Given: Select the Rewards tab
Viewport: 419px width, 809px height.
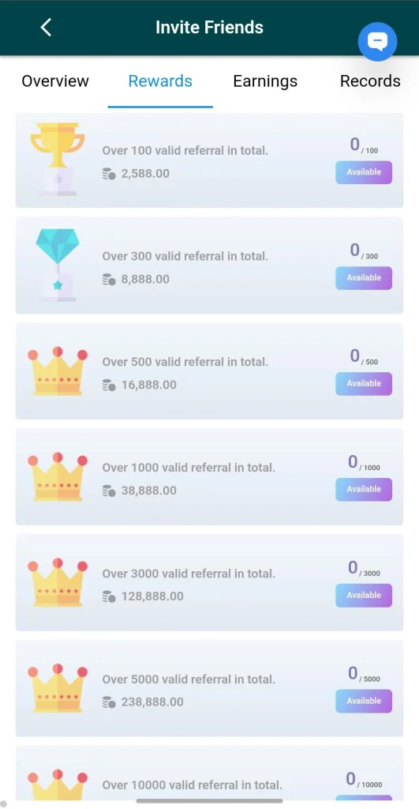Looking at the screenshot, I should 160,81.
